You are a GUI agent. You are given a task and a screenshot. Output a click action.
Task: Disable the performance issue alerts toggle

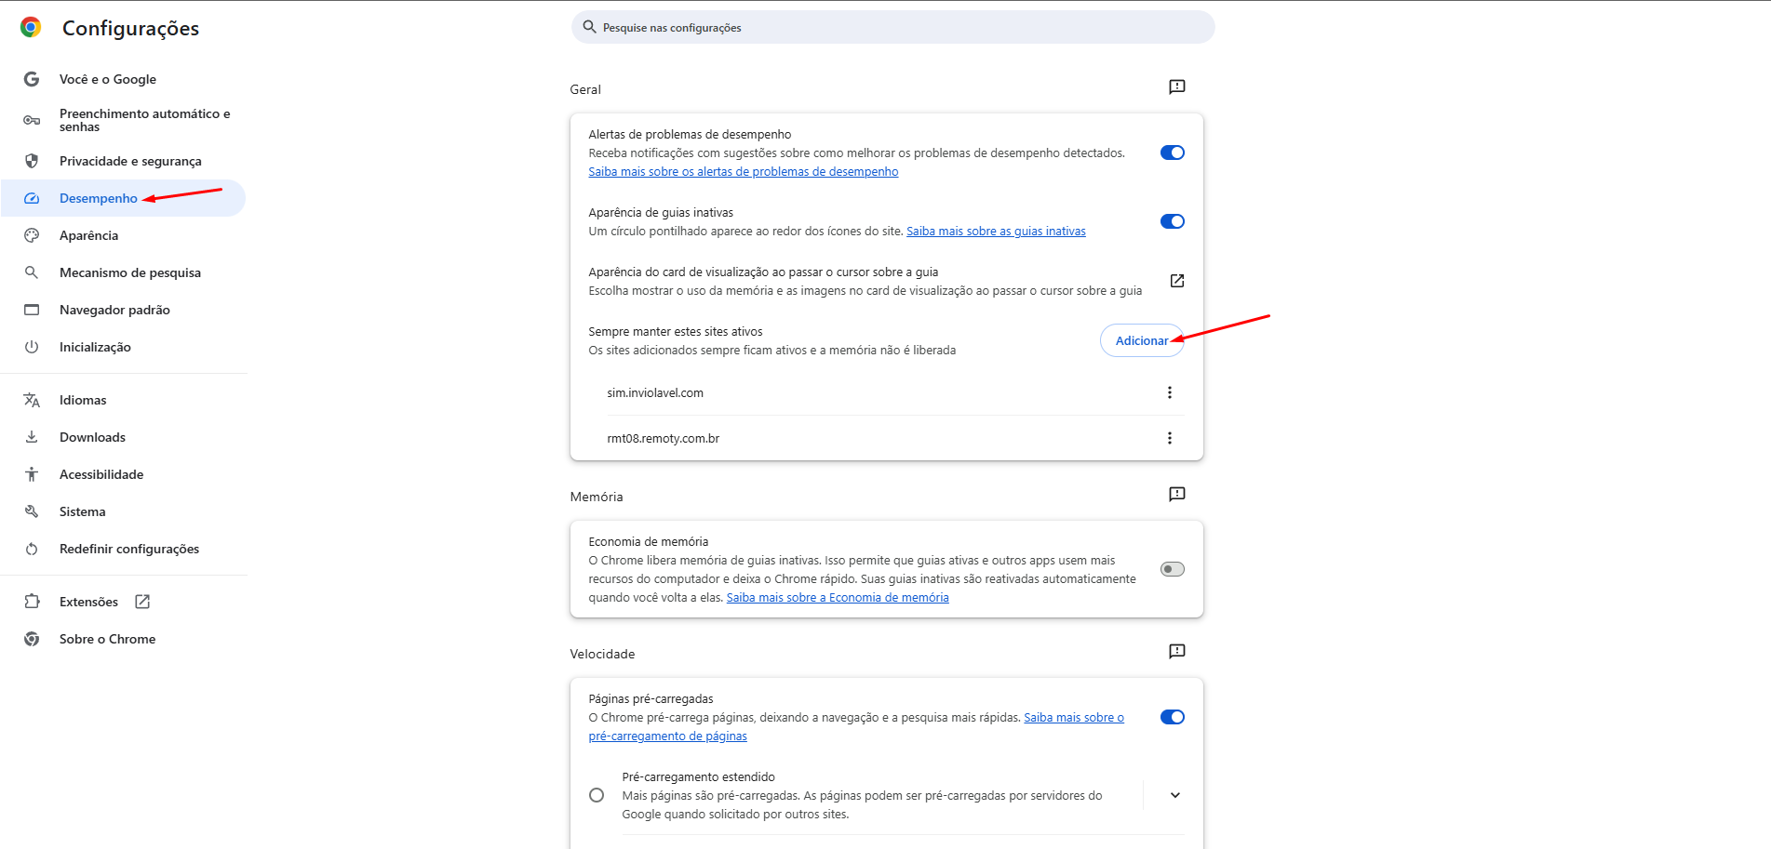point(1172,153)
